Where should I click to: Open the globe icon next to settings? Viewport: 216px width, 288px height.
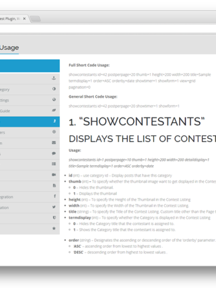54,100
